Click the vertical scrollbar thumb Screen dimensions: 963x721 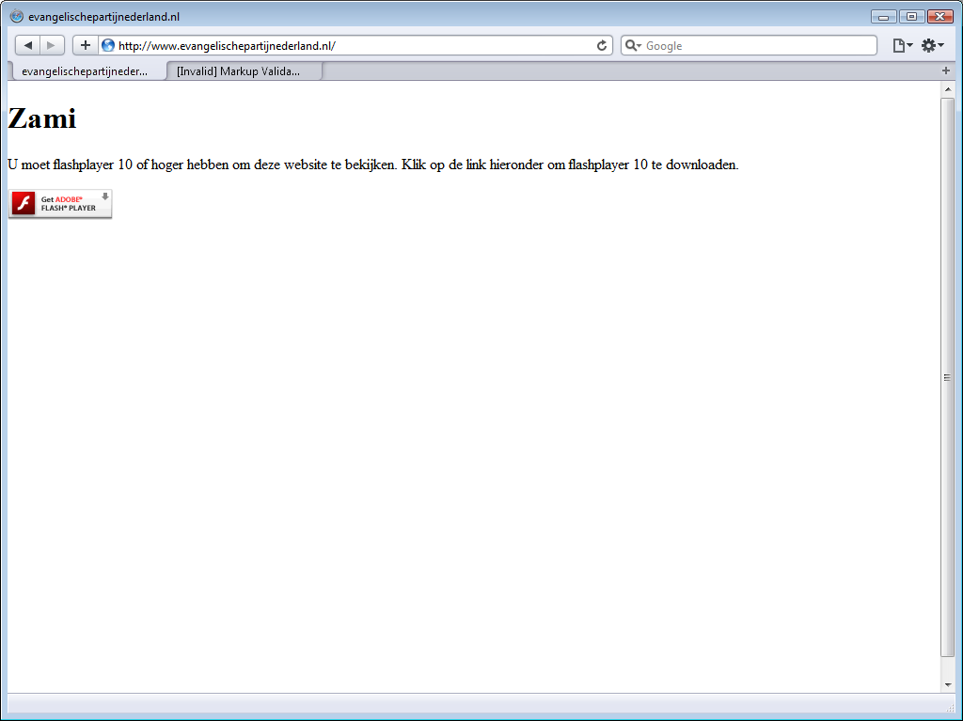[x=948, y=377]
